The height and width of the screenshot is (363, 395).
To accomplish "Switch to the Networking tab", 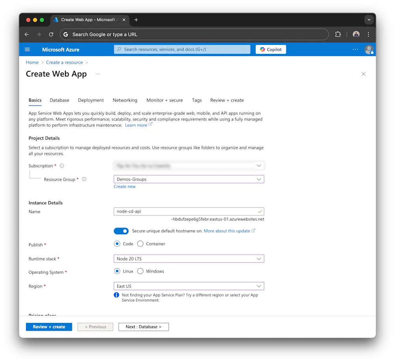I will (125, 100).
